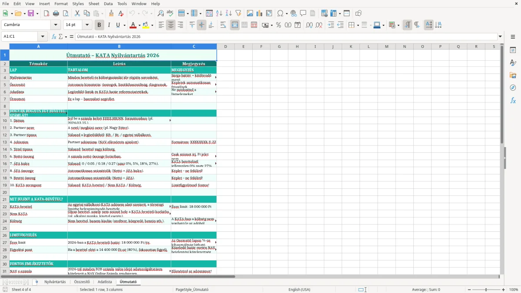The image size is (521, 293).
Task: Toggle Align Right
Action: pyautogui.click(x=180, y=25)
